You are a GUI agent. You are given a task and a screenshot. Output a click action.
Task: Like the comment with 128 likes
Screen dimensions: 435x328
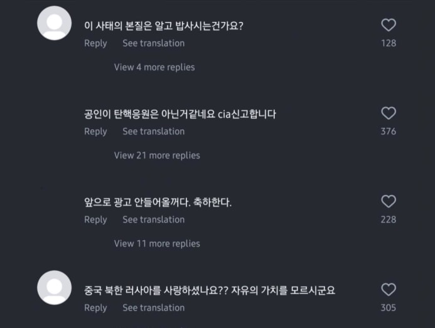coord(389,25)
